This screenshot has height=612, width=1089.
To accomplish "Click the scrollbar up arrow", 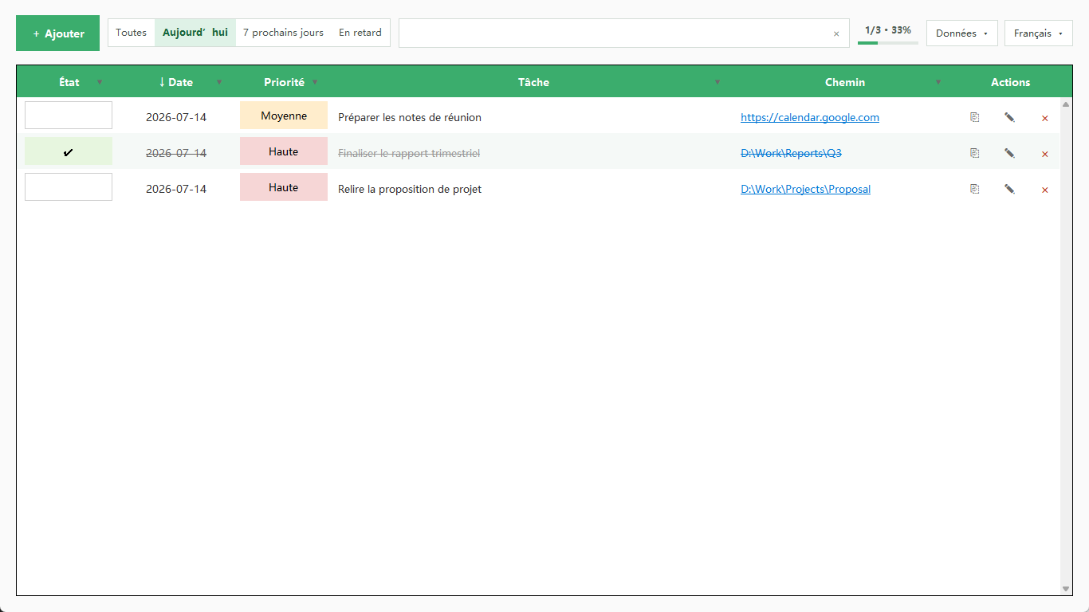I will (1066, 104).
